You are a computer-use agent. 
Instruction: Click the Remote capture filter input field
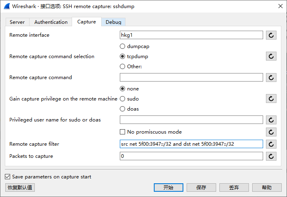191,144
